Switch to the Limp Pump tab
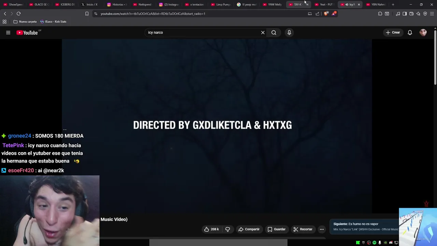Screen dimensions: 437x246 coord(221,4)
